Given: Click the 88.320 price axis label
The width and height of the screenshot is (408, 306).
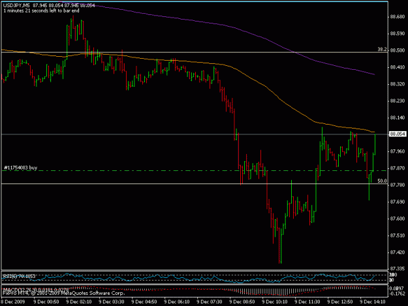Looking at the screenshot, I should [398, 84].
